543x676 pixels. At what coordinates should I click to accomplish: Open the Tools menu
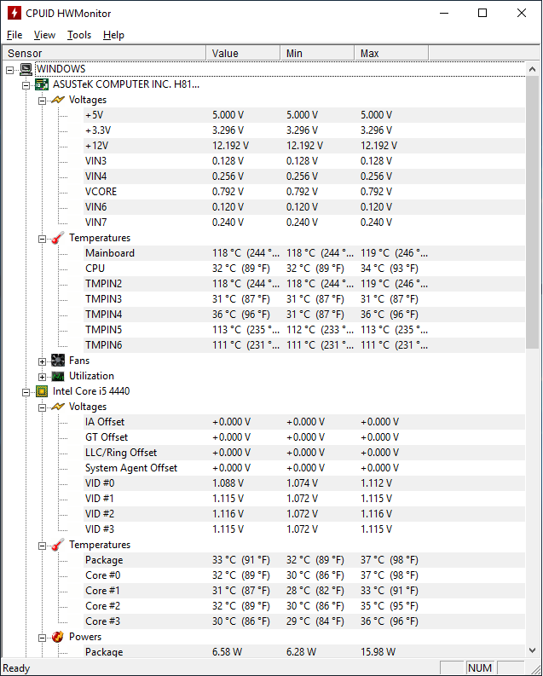tap(79, 35)
